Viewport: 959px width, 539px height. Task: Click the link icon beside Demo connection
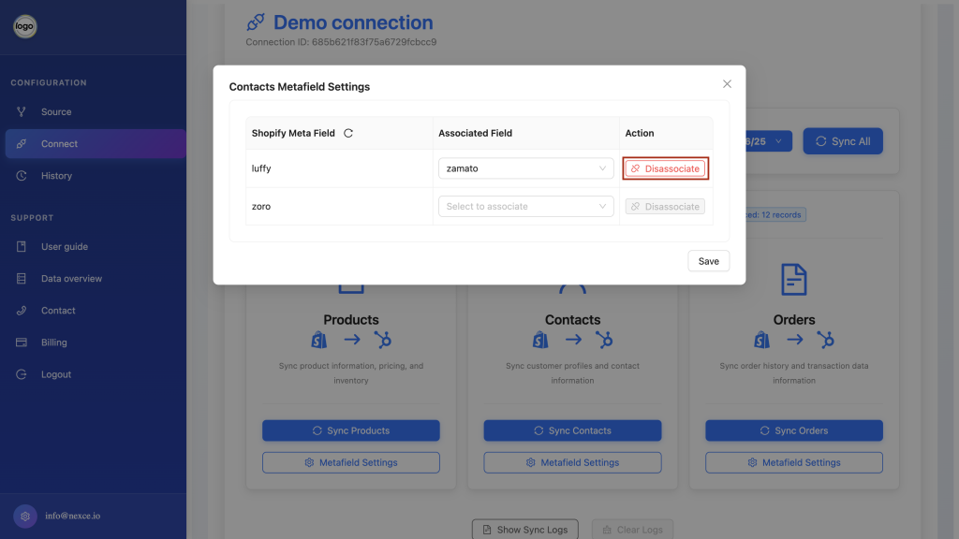[256, 22]
